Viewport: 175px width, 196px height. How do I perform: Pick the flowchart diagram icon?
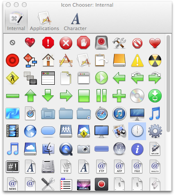pos(30,60)
